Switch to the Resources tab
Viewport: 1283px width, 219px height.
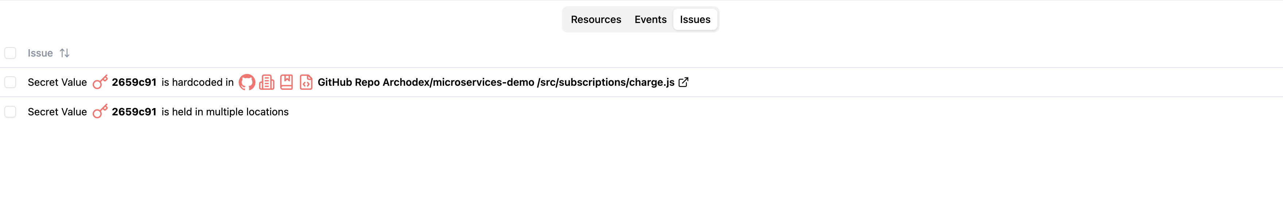tap(596, 19)
